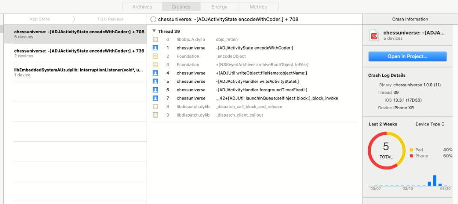Image resolution: width=458 pixels, height=204 pixels.
Task: Click the user code icon for frame 1 encodeWithCoder
Action: [x=155, y=48]
